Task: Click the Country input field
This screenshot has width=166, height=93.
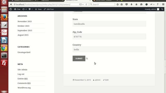Action: pos(109,49)
